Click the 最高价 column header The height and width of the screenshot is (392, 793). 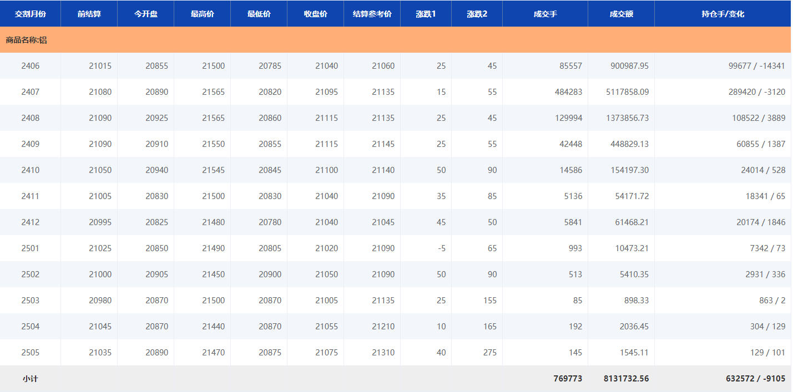point(202,14)
